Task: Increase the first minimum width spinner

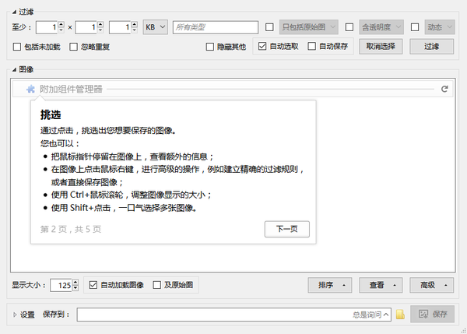Action: coord(61,24)
